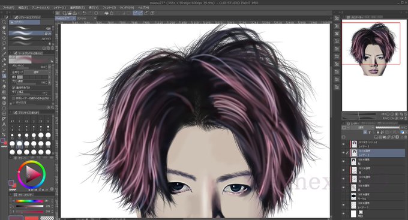Toggle the first snap button in command bar
Image resolution: width=408 pixels, height=220 pixels.
(x=136, y=13)
